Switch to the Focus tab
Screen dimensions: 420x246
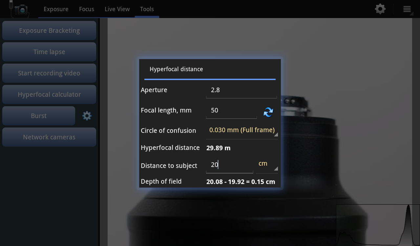coord(86,9)
